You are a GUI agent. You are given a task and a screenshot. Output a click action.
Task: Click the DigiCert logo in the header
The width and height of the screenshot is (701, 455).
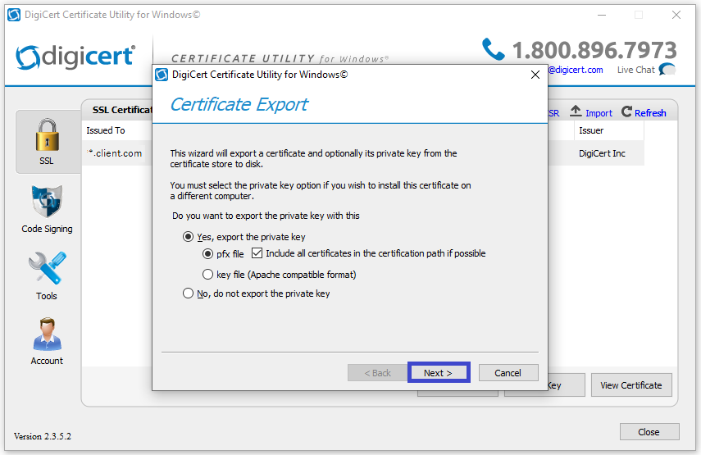75,57
